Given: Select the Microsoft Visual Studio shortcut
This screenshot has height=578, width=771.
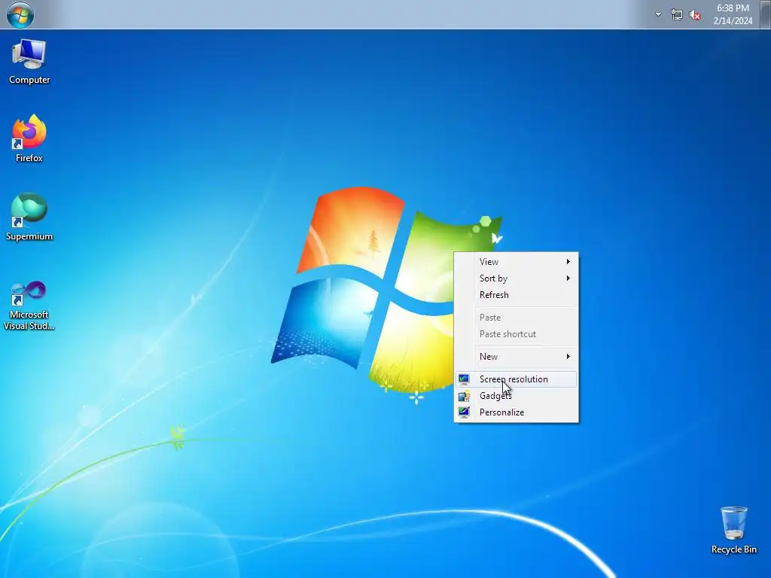Looking at the screenshot, I should click(x=29, y=306).
